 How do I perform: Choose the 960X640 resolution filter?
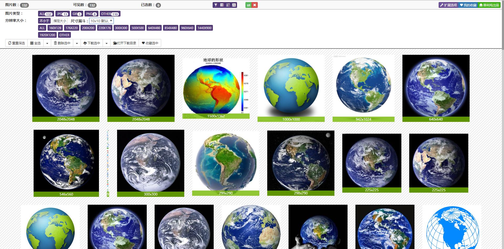(x=187, y=28)
